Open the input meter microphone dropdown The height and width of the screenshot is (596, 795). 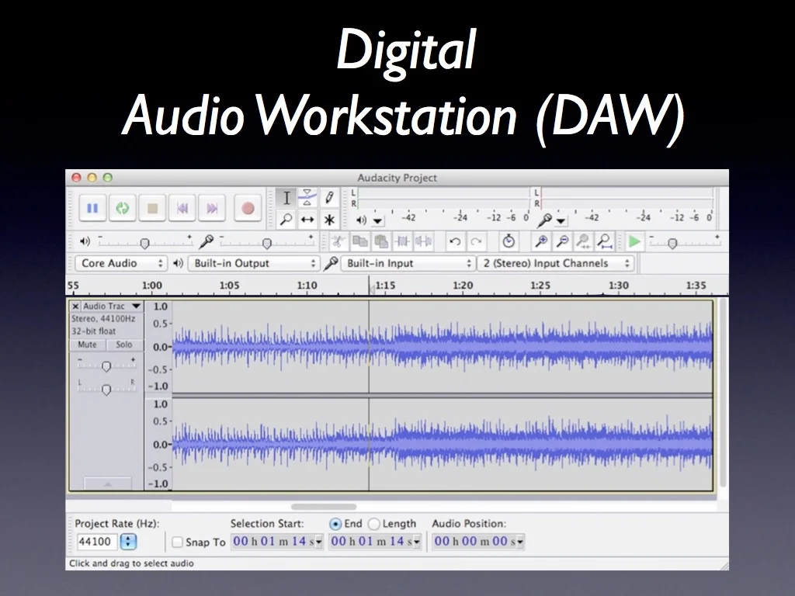point(561,221)
